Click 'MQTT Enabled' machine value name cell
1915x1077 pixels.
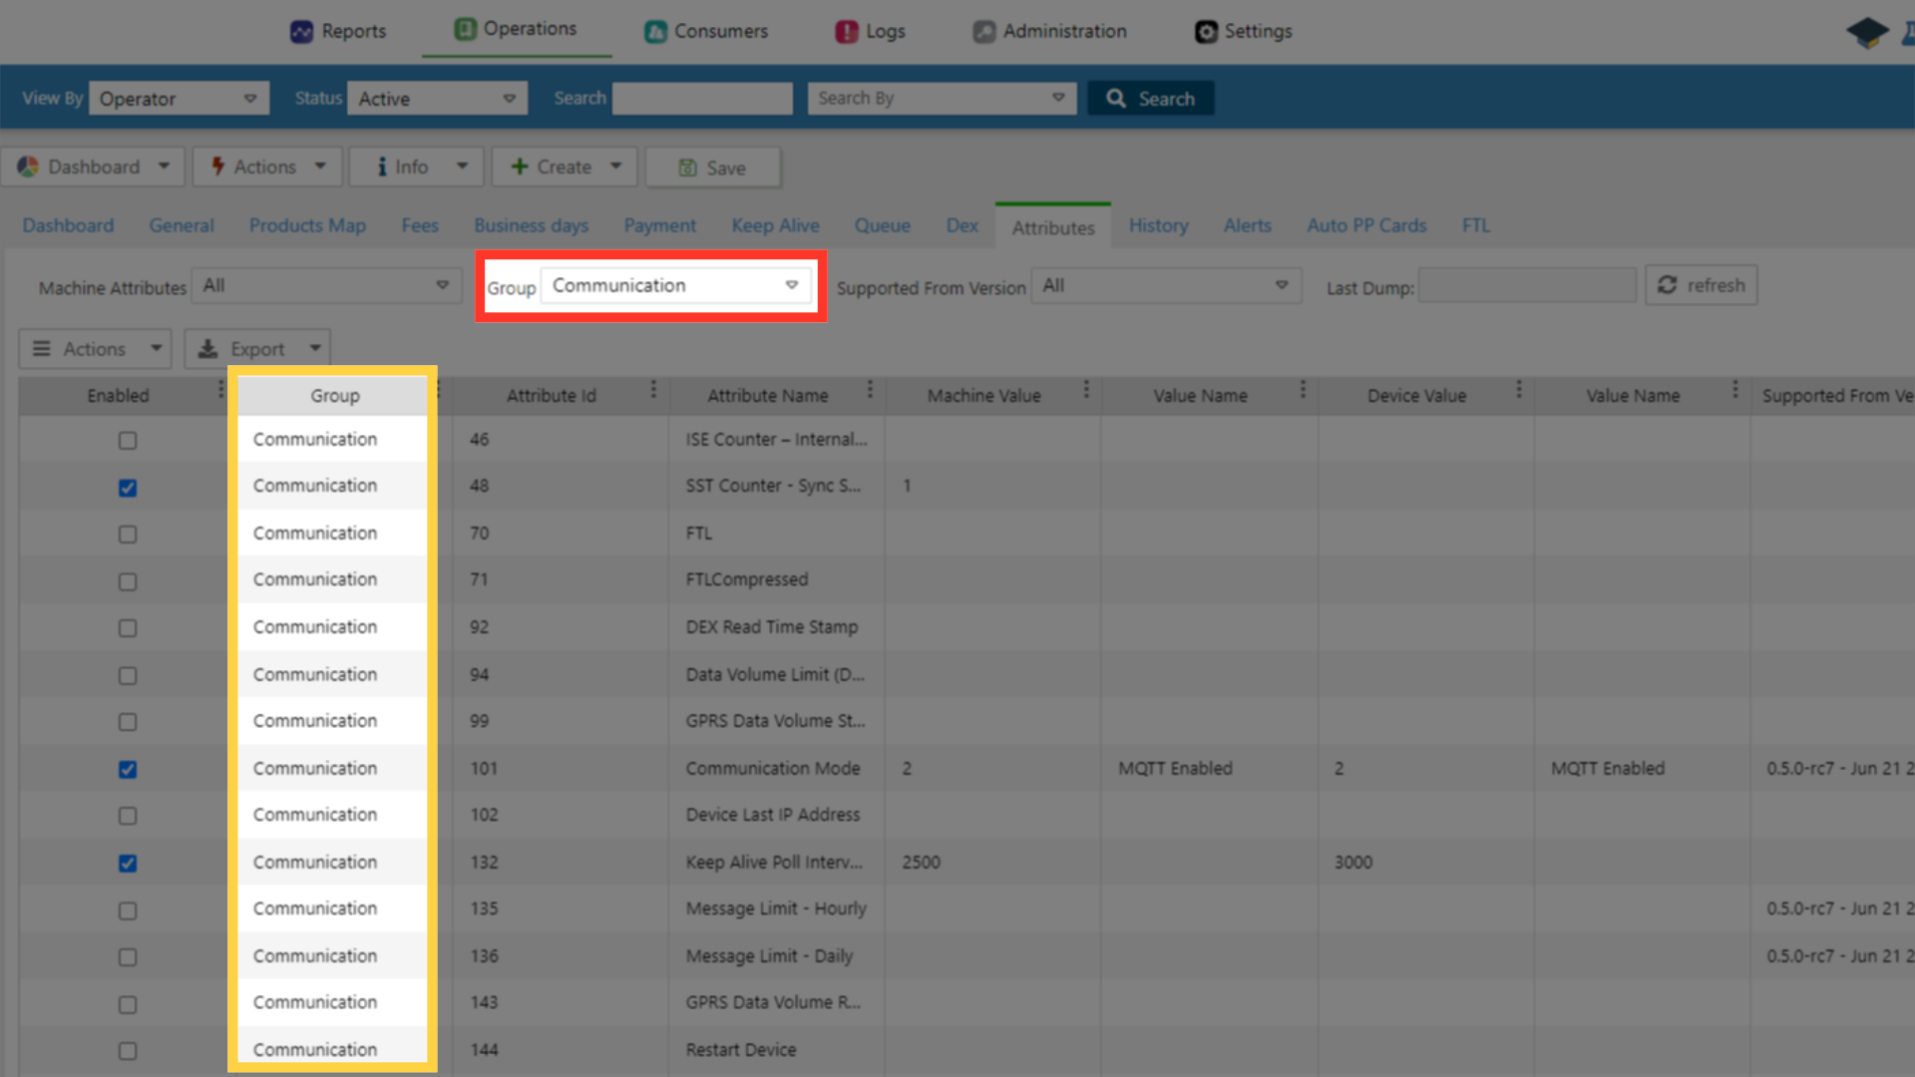(1175, 769)
